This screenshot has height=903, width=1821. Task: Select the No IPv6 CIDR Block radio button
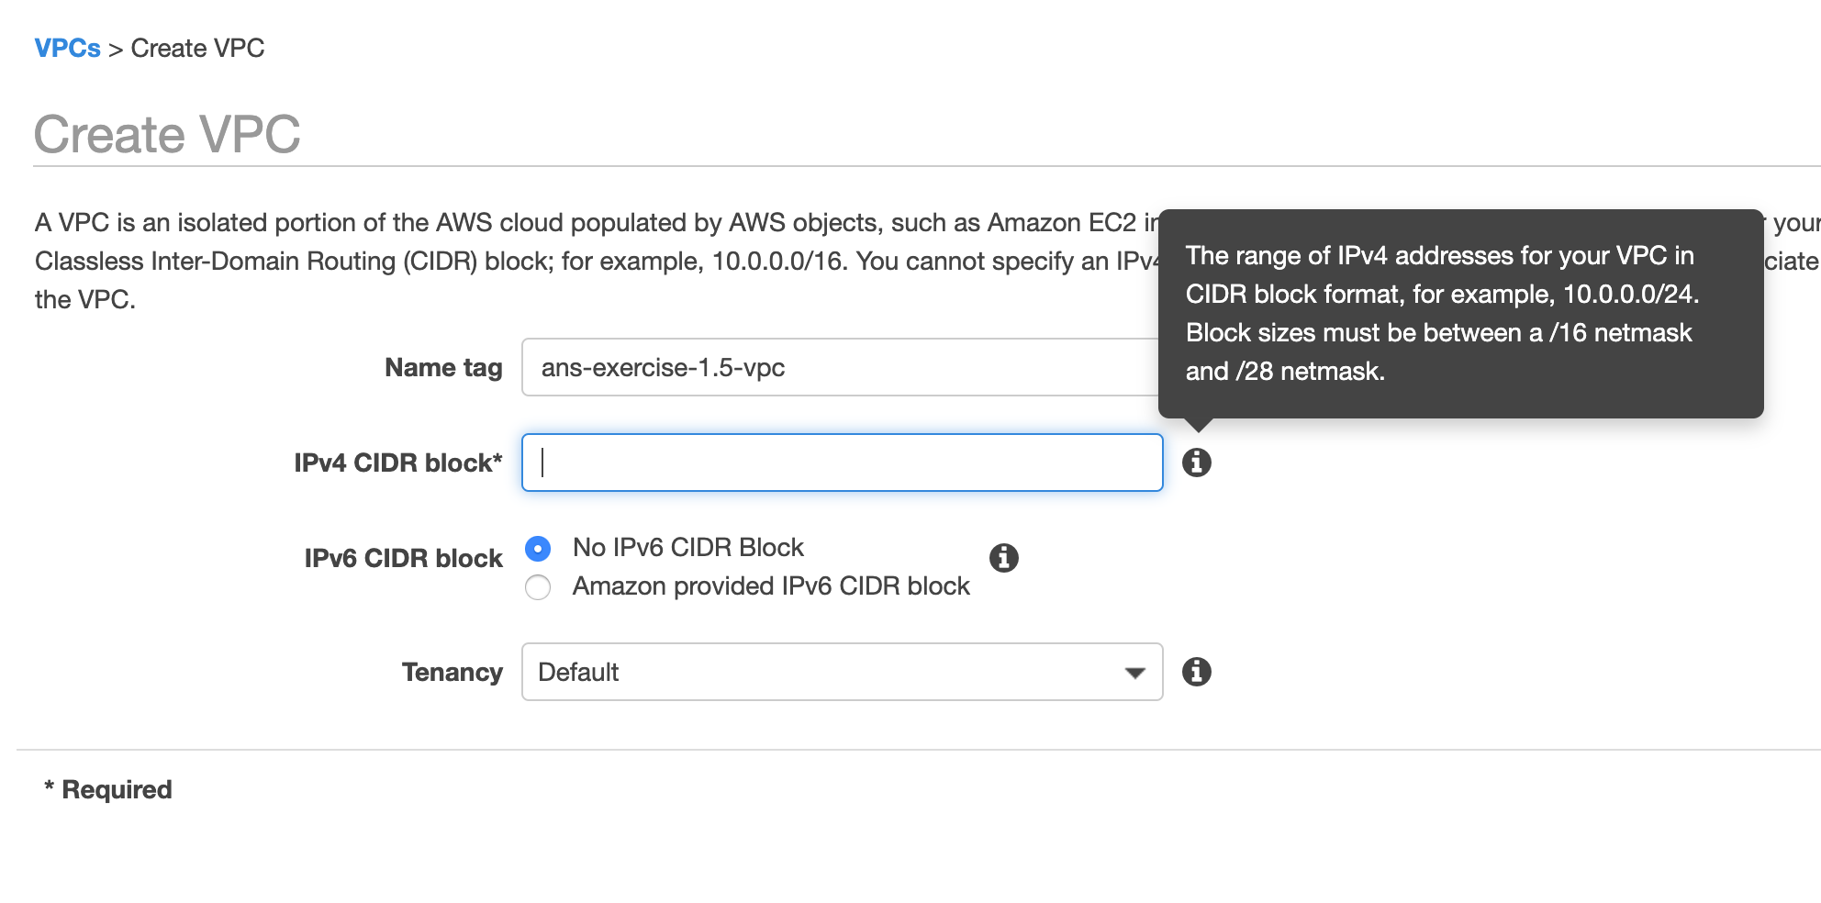pyautogui.click(x=538, y=549)
